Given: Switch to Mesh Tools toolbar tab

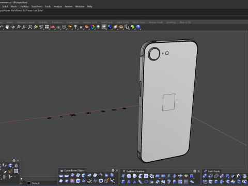Looking at the screenshot, I should [138, 22].
